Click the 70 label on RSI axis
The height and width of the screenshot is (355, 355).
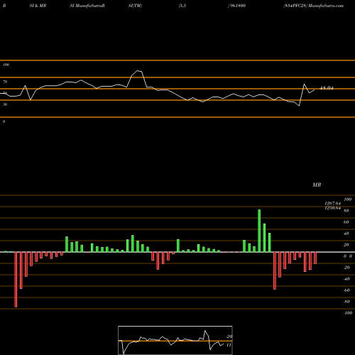[5, 82]
